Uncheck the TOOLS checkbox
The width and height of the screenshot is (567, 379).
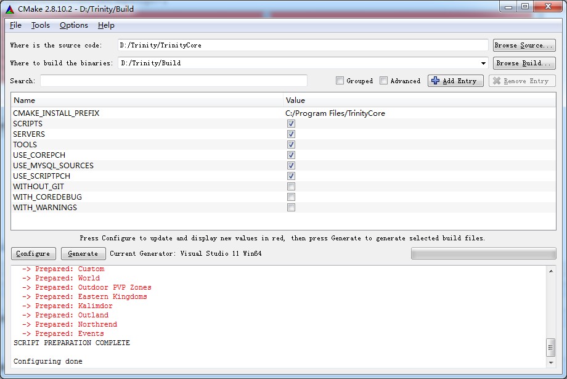[291, 145]
